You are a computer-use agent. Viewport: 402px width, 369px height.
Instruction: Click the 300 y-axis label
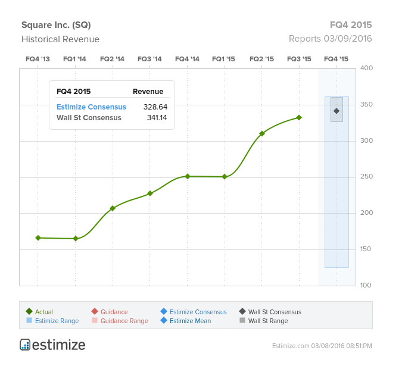(x=366, y=140)
